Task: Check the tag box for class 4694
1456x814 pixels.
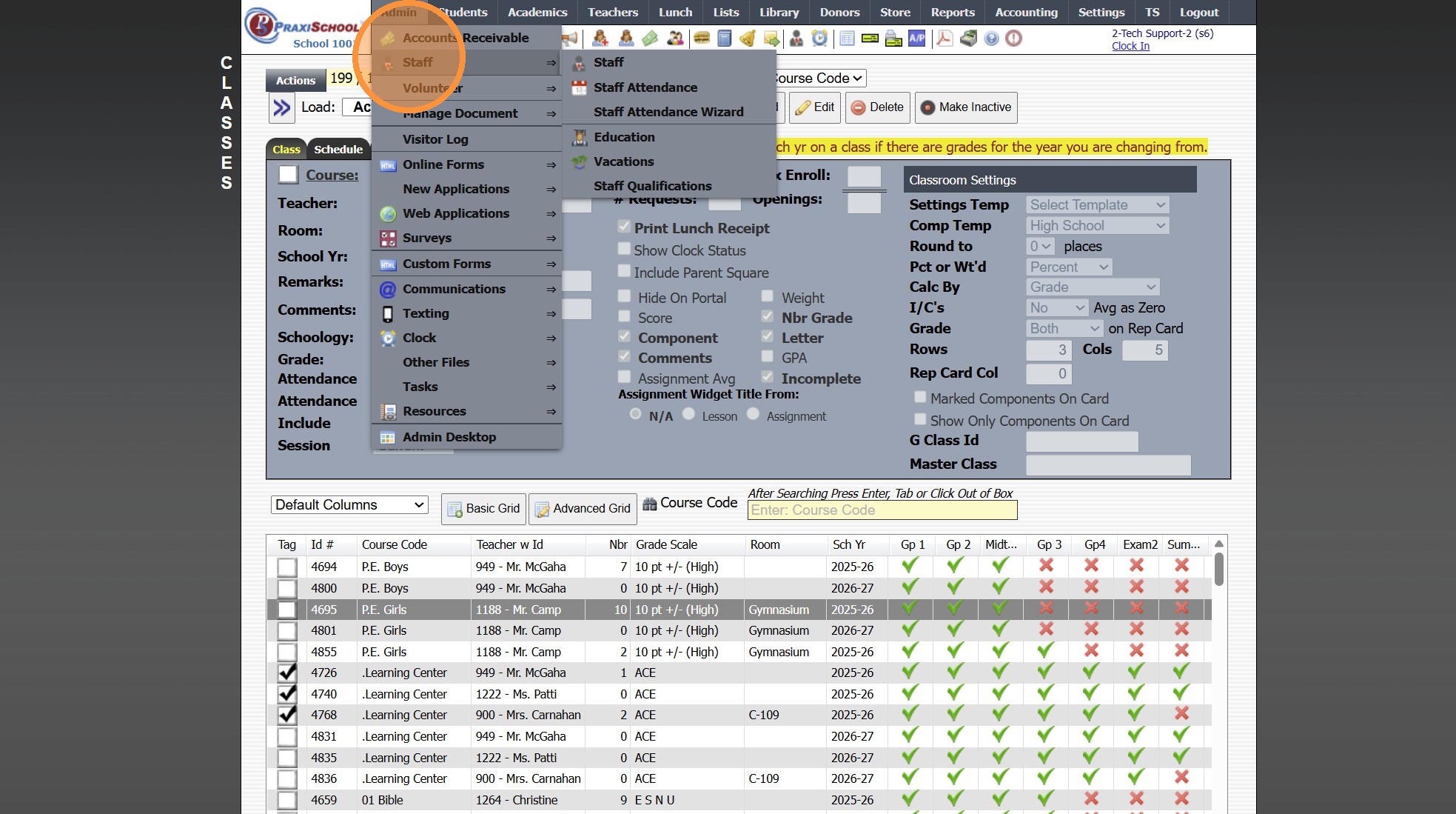Action: click(287, 567)
